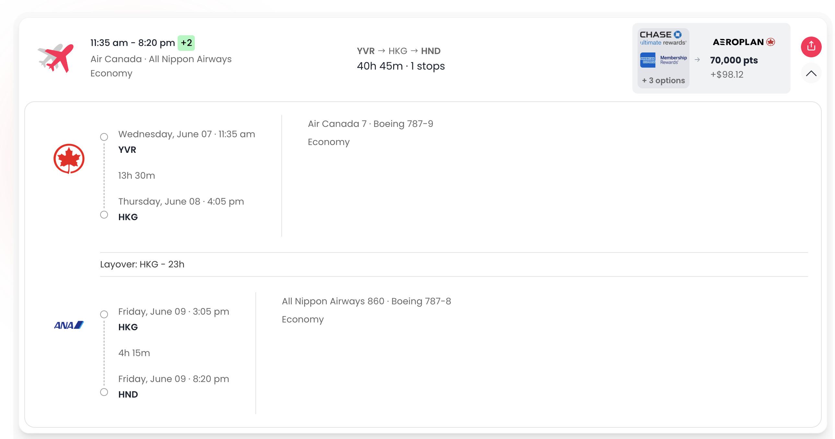Click the YVR departure timeline marker
The width and height of the screenshot is (835, 439).
click(104, 137)
